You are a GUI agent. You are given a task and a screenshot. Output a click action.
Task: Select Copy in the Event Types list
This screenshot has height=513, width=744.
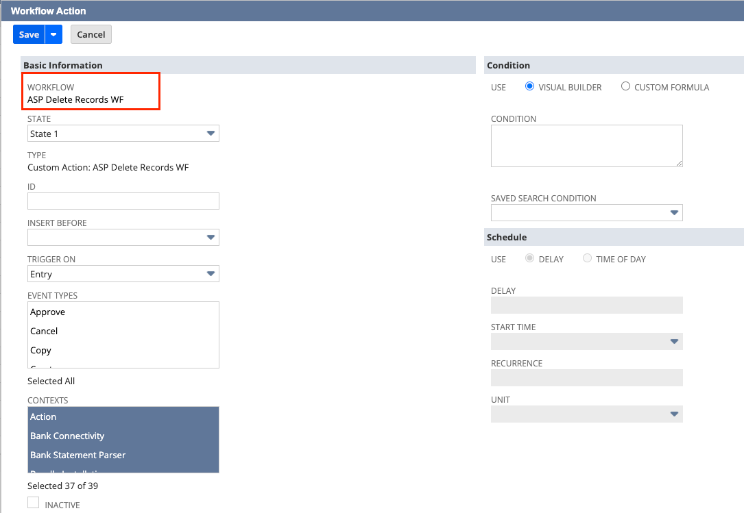40,350
